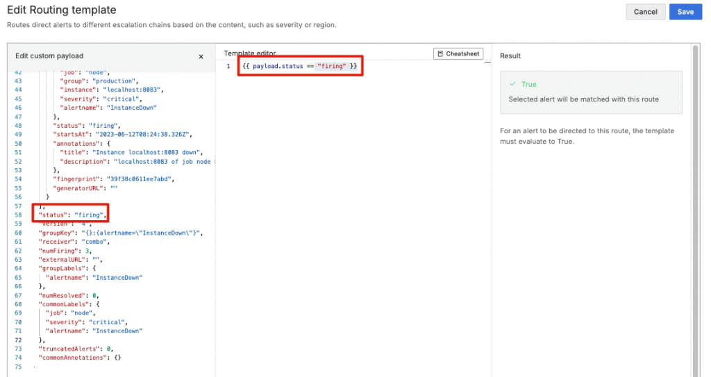Click the "commonAnnotations": {} line
Image resolution: width=711 pixels, height=377 pixels.
(80, 358)
